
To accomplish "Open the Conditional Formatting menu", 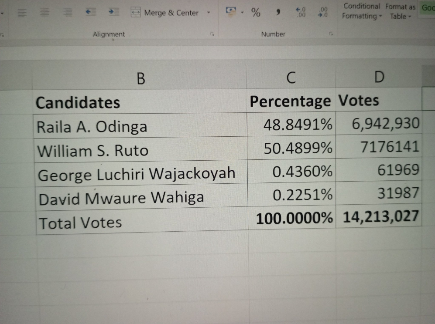I will coord(361,11).
